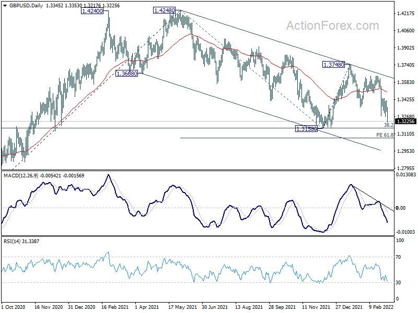The height and width of the screenshot is (313, 418).
Task: Click the GBPUSD,Daily chart title
Action: (26, 6)
